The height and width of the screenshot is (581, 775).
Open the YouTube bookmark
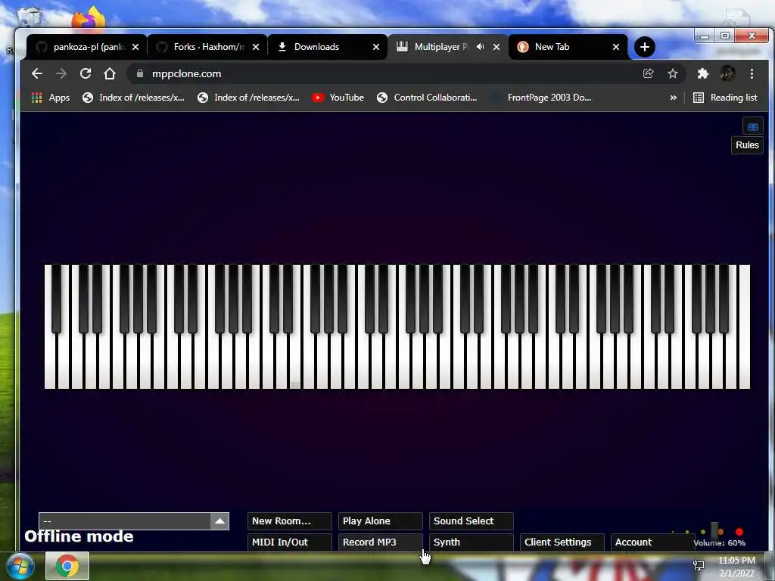[x=338, y=98]
